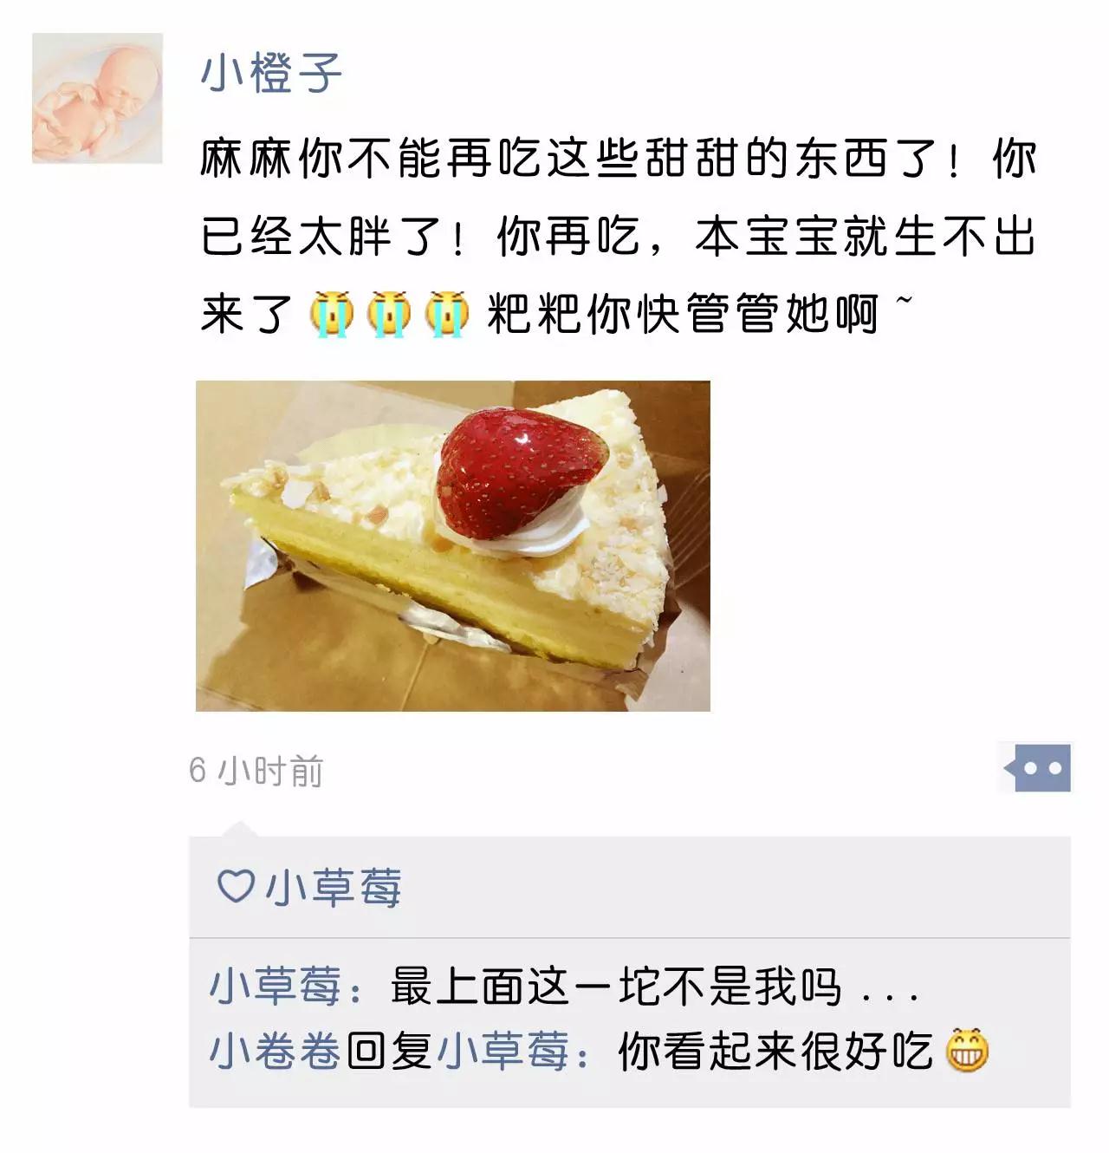Tap the heart like icon

234,886
